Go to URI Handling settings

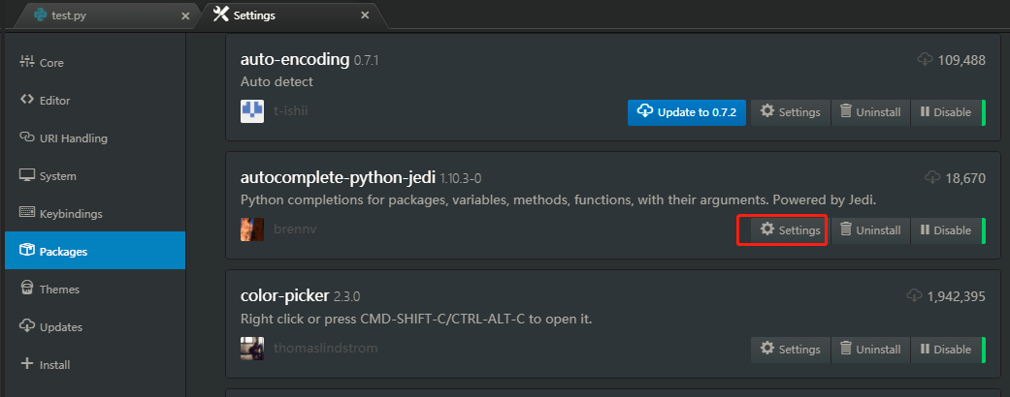73,138
